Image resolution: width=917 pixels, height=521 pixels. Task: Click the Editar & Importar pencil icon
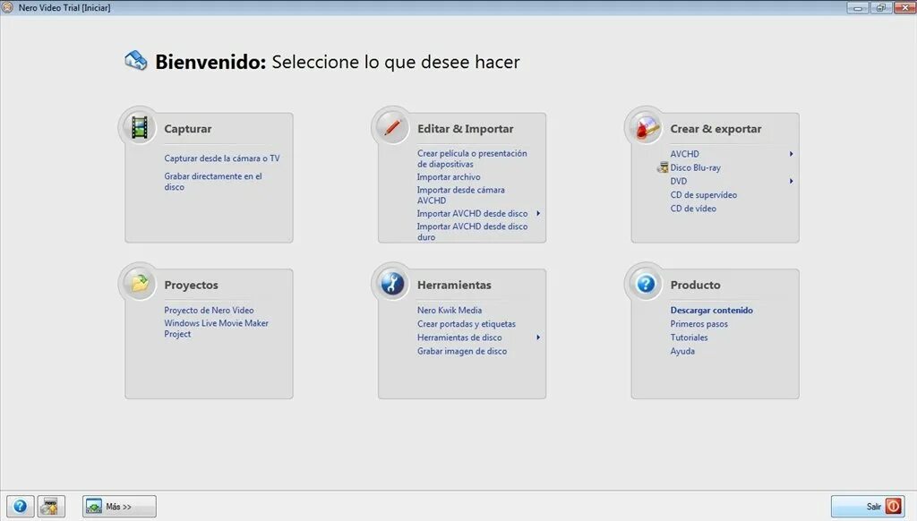click(x=392, y=127)
